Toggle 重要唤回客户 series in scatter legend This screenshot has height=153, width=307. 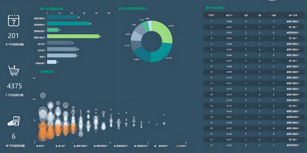(x=141, y=146)
